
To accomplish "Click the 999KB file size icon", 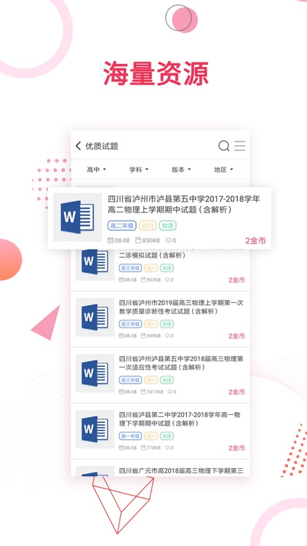I will [143, 336].
